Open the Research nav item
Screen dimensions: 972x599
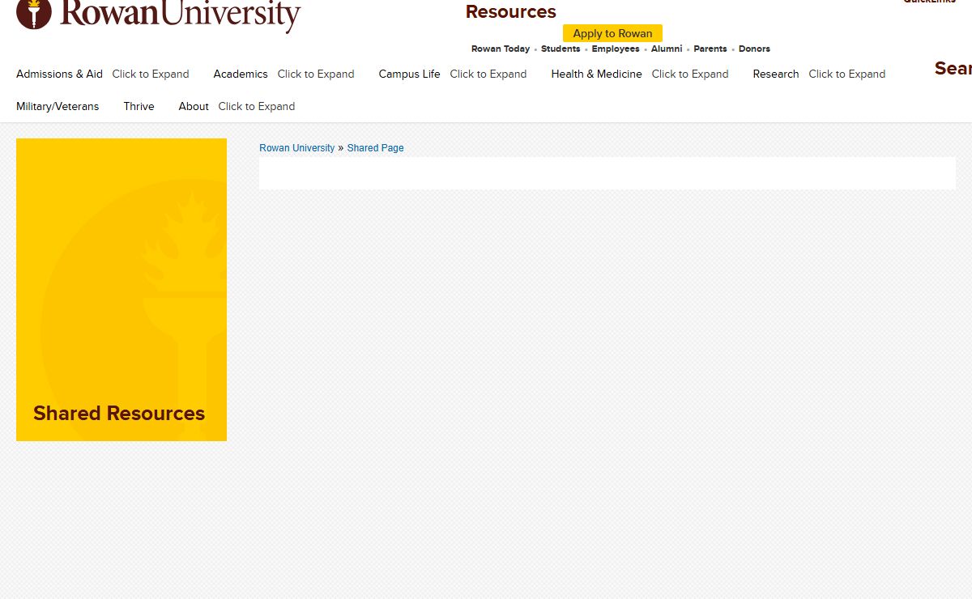776,74
